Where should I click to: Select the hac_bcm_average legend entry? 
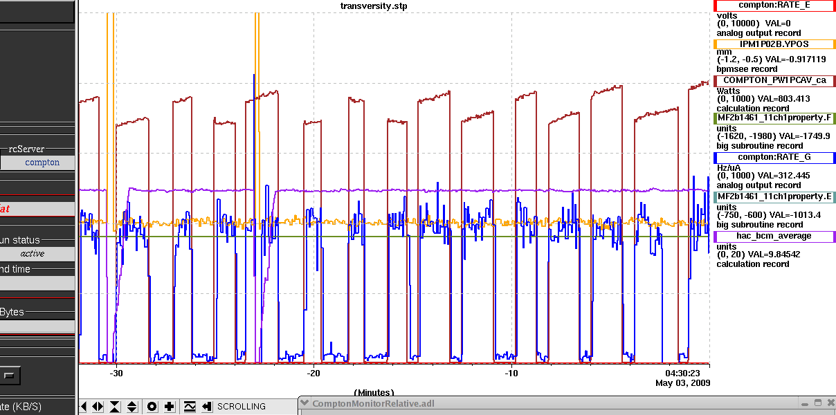tap(774, 237)
